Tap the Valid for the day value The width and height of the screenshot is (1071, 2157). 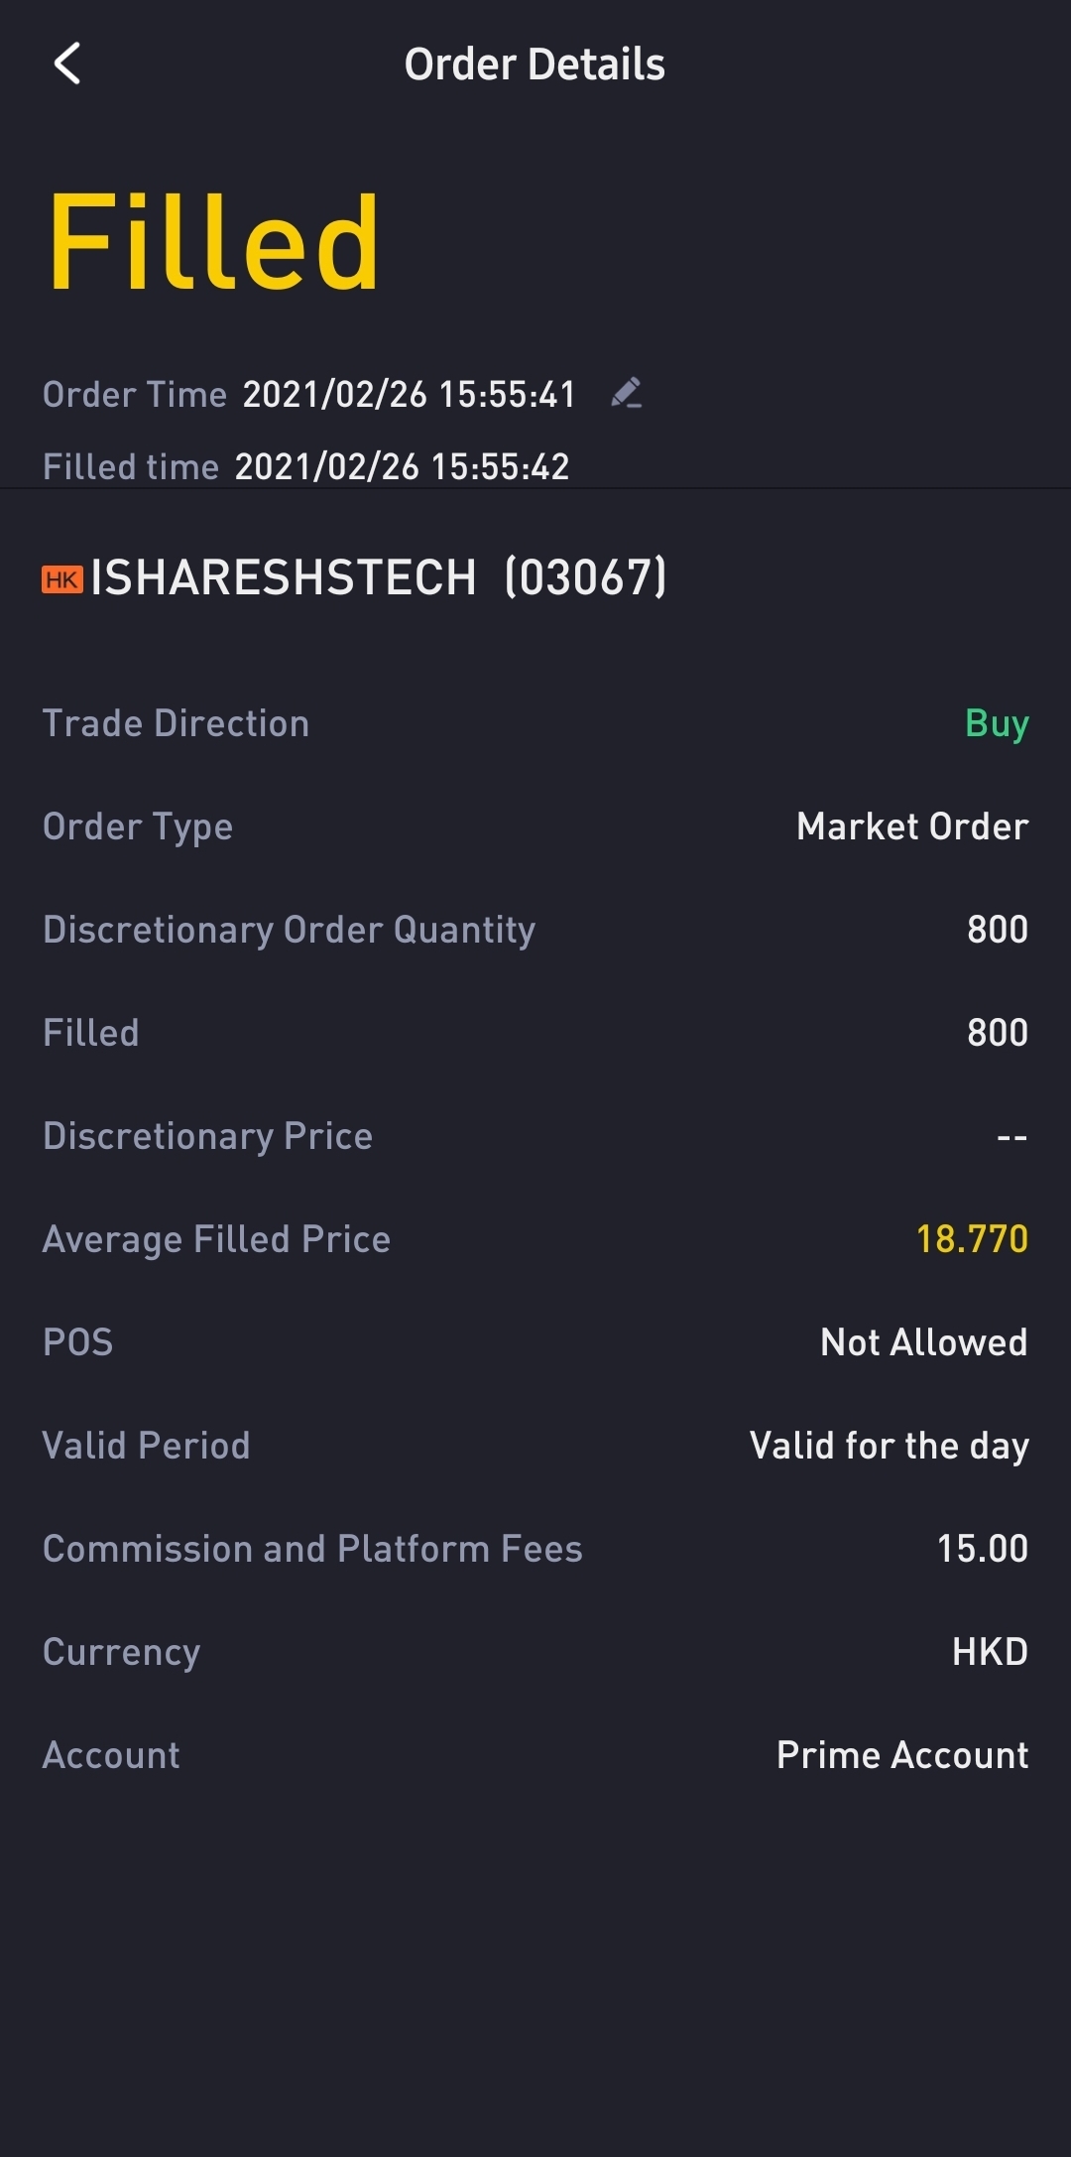coord(889,1446)
